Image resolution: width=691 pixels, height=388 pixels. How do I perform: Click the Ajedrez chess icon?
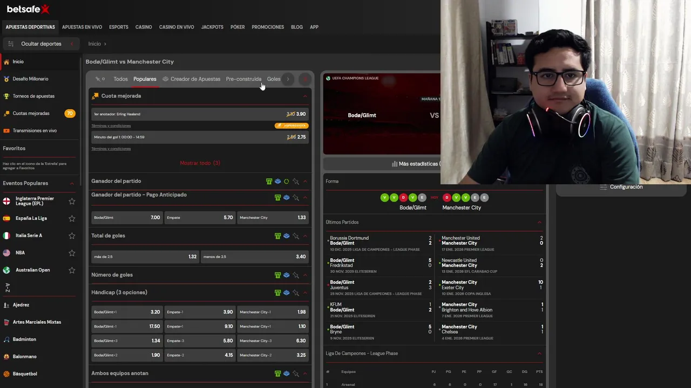coord(6,305)
